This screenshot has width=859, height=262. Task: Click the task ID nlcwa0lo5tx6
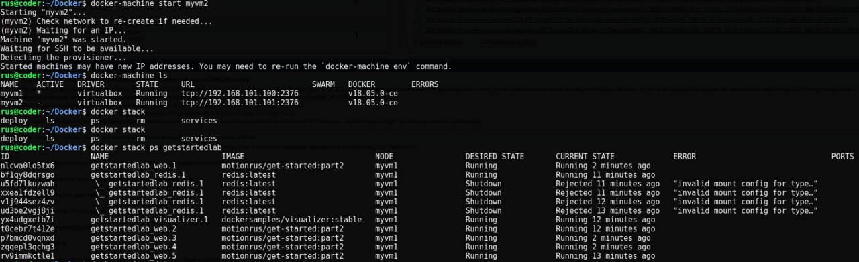28,165
